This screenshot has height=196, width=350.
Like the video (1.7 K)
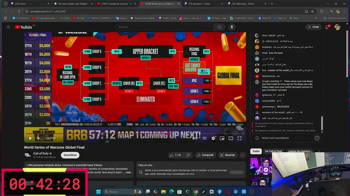click(x=175, y=155)
